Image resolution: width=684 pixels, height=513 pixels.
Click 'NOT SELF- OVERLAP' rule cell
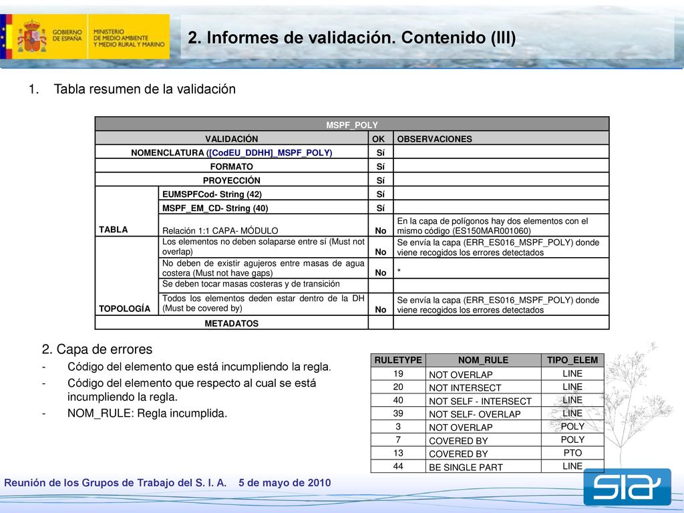pyautogui.click(x=484, y=414)
